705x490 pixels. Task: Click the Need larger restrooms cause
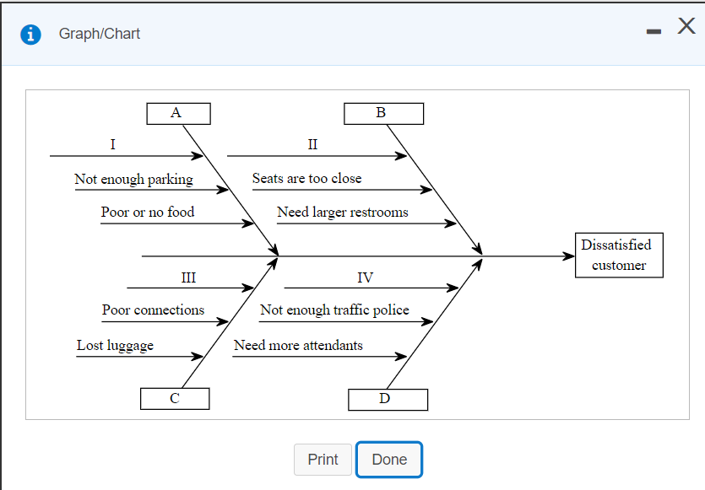coord(343,213)
